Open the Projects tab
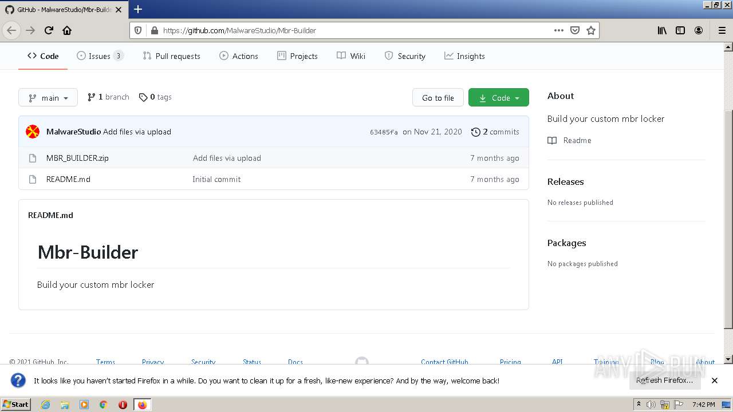The width and height of the screenshot is (733, 412). click(x=297, y=56)
